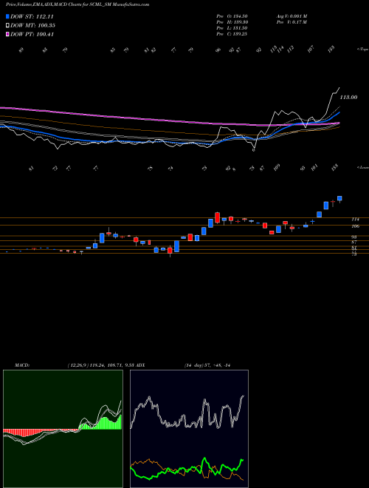Click the Pre H: 139.30 value
The image size is (369, 488).
[232, 22]
